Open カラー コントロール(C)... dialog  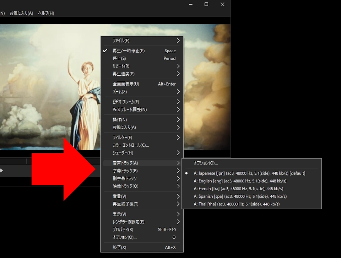(142, 145)
